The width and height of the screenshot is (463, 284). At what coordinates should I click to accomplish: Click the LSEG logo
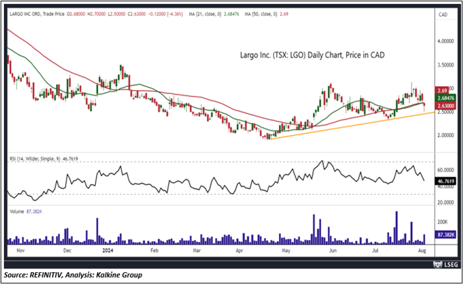(x=446, y=264)
